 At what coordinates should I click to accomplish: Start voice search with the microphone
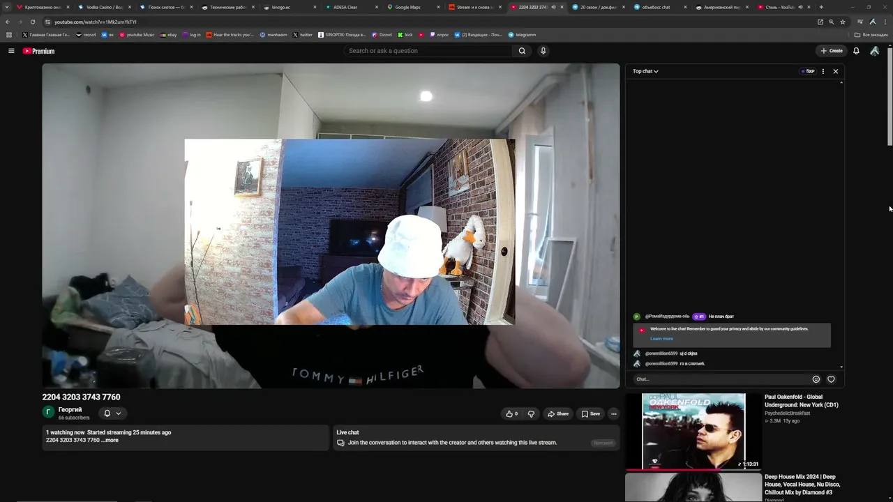coord(543,51)
